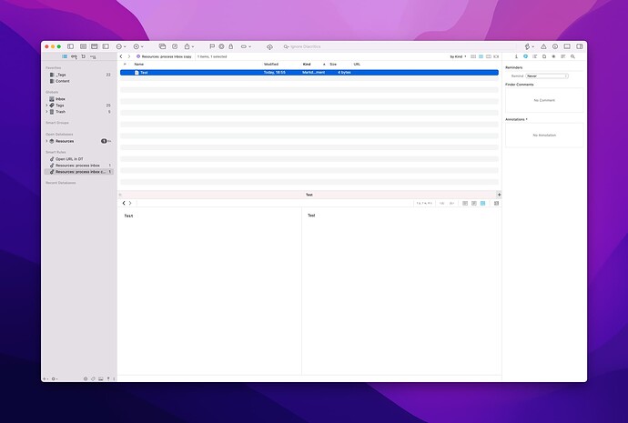This screenshot has height=423, width=628.
Task: Go forward in the document preview pane
Action: point(130,203)
